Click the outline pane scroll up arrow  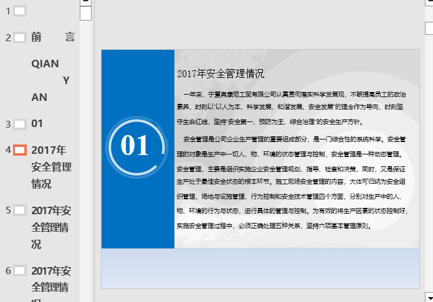85,2
